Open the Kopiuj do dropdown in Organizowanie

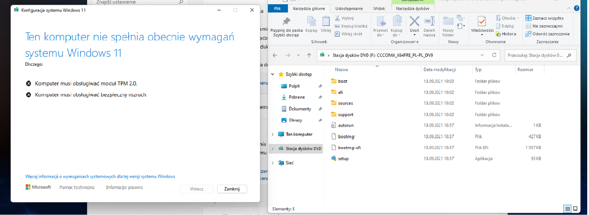[x=396, y=27]
